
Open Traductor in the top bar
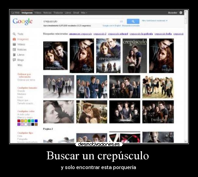click(x=58, y=13)
